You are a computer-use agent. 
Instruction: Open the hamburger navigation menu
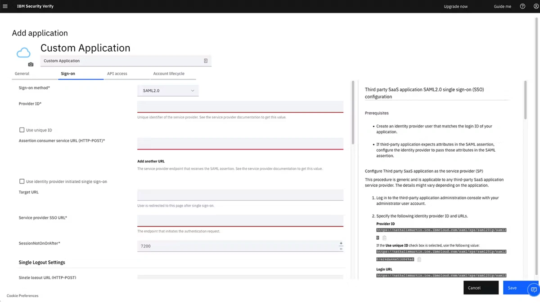coord(5,6)
